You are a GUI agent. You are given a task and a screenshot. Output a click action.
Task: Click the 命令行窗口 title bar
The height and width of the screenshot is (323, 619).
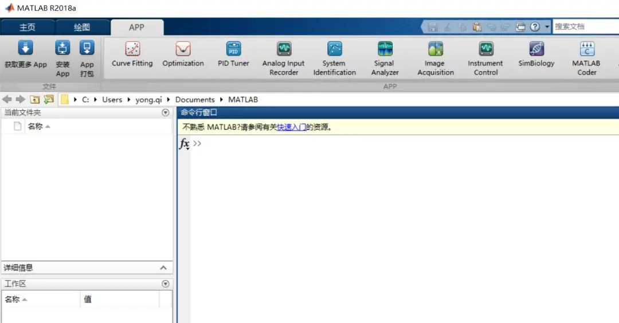pos(398,112)
